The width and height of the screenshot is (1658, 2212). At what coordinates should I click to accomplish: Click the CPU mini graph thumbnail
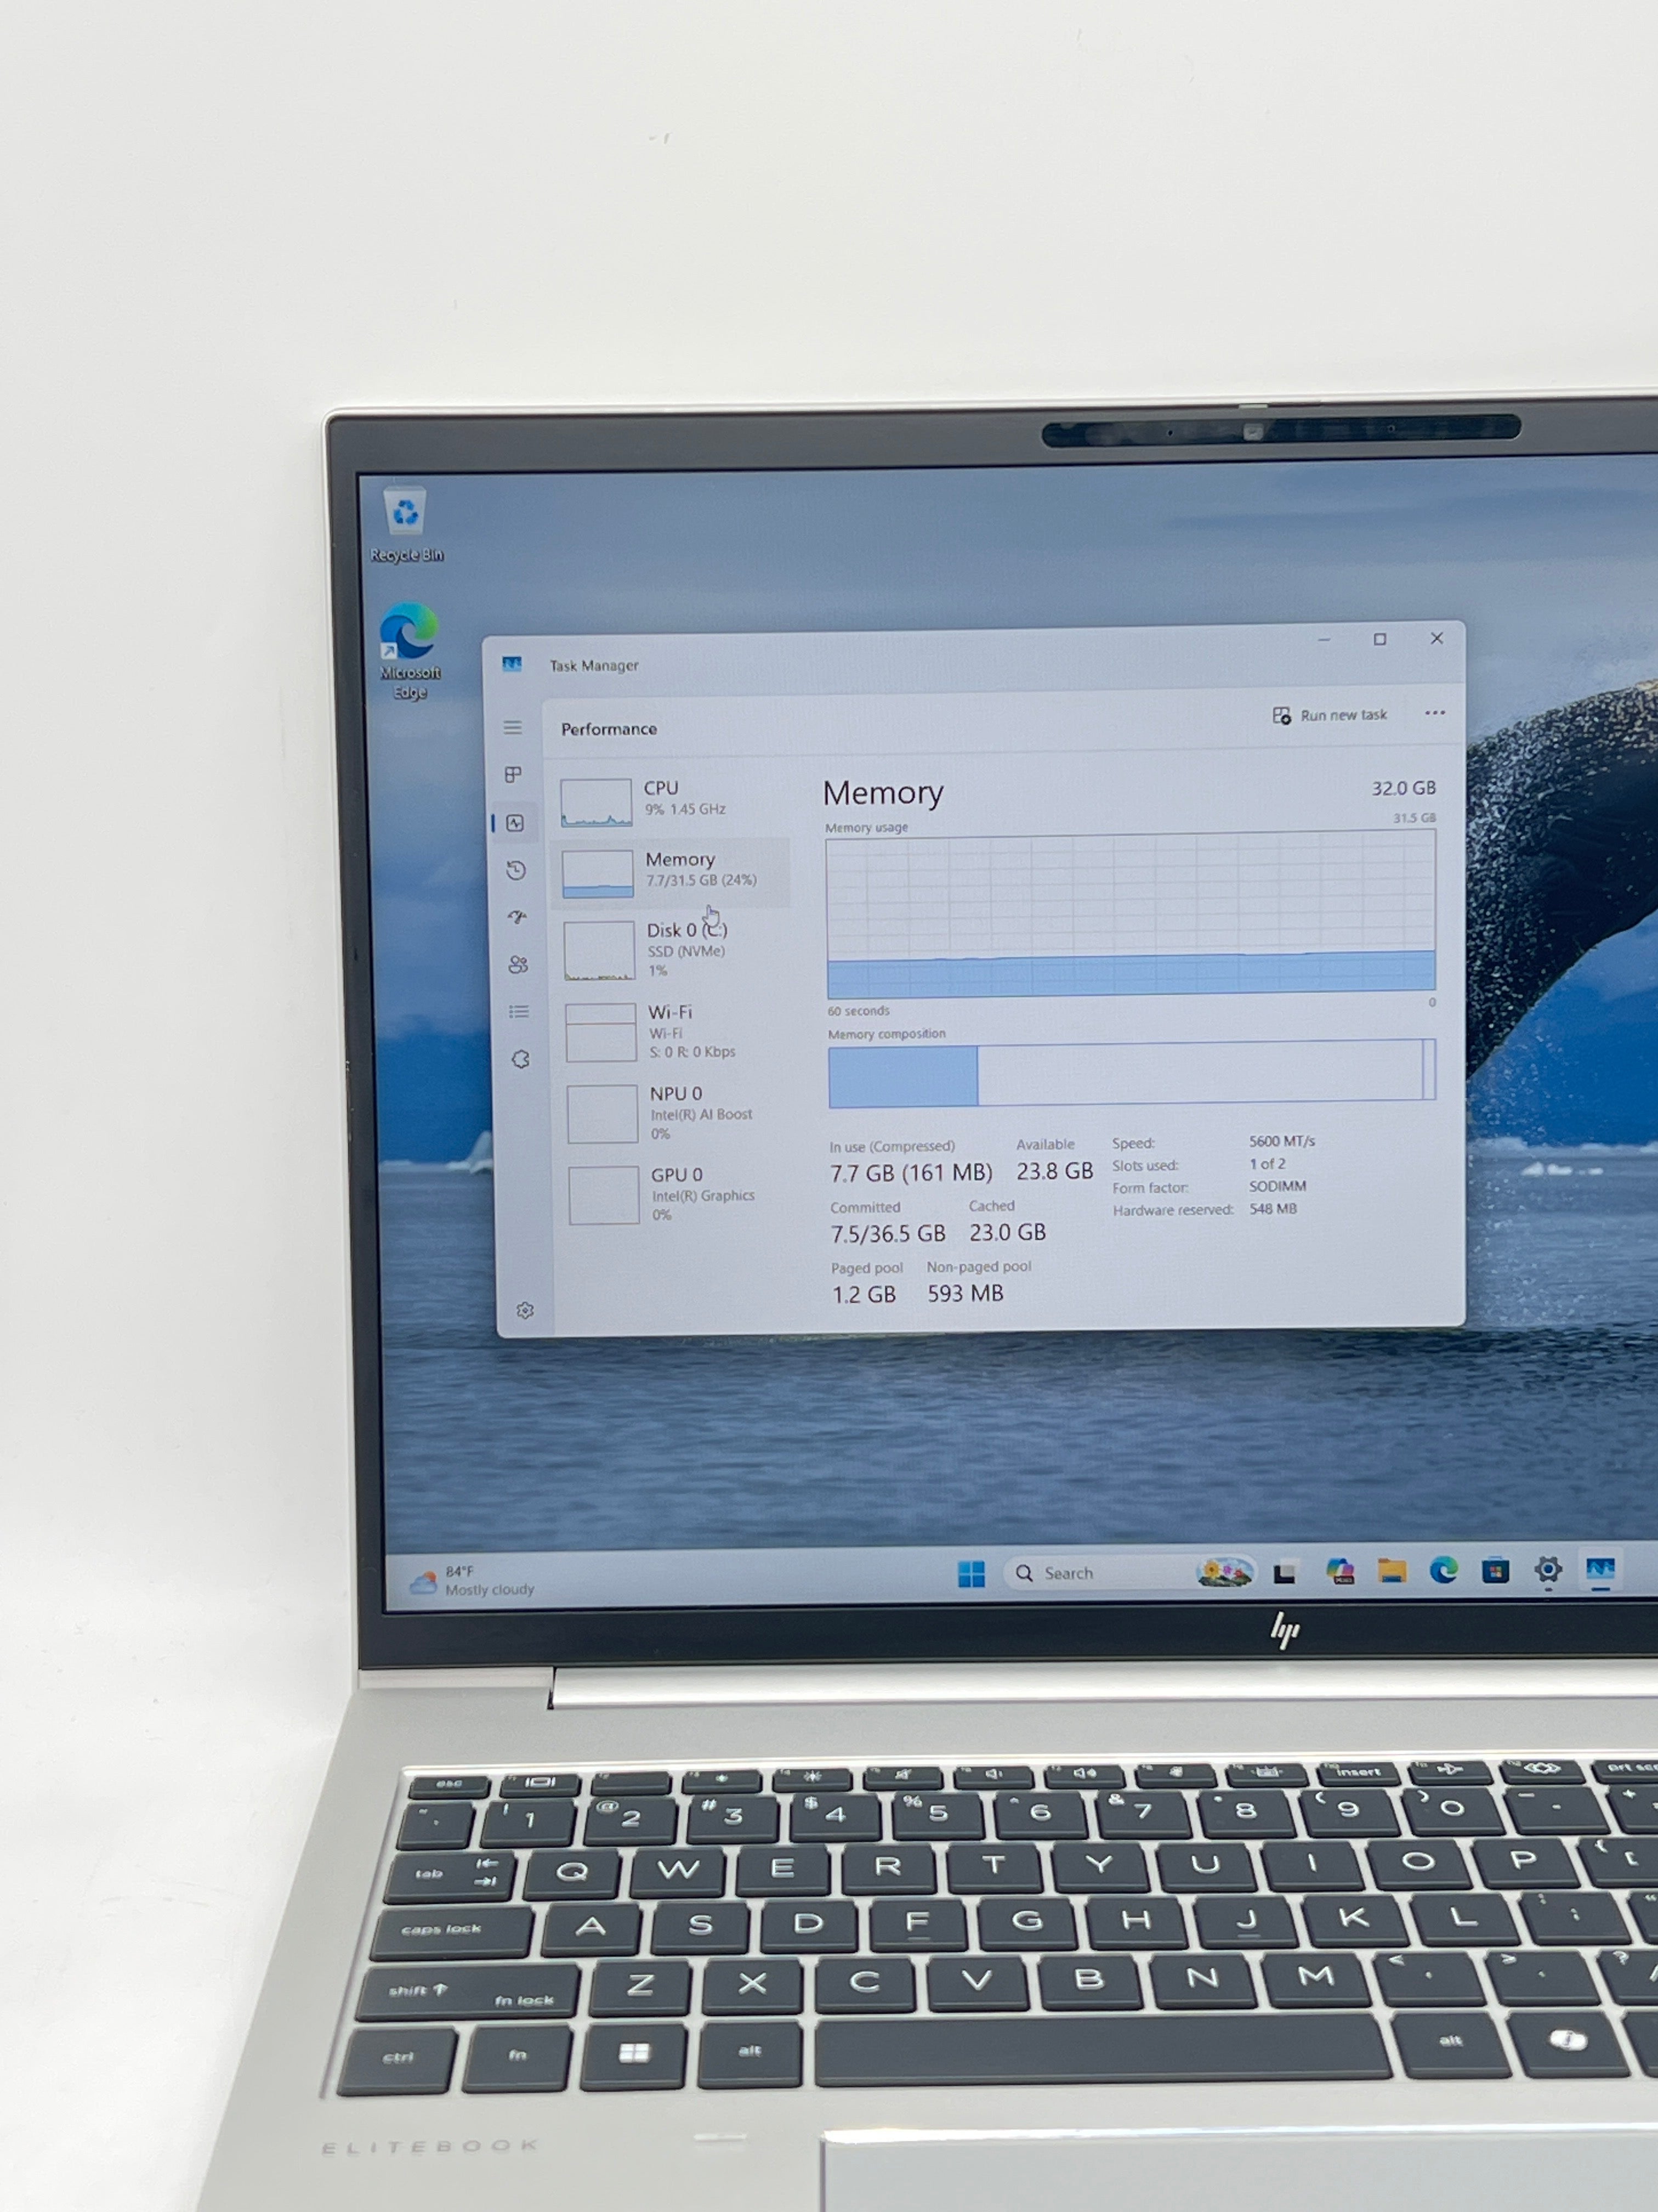tap(595, 803)
